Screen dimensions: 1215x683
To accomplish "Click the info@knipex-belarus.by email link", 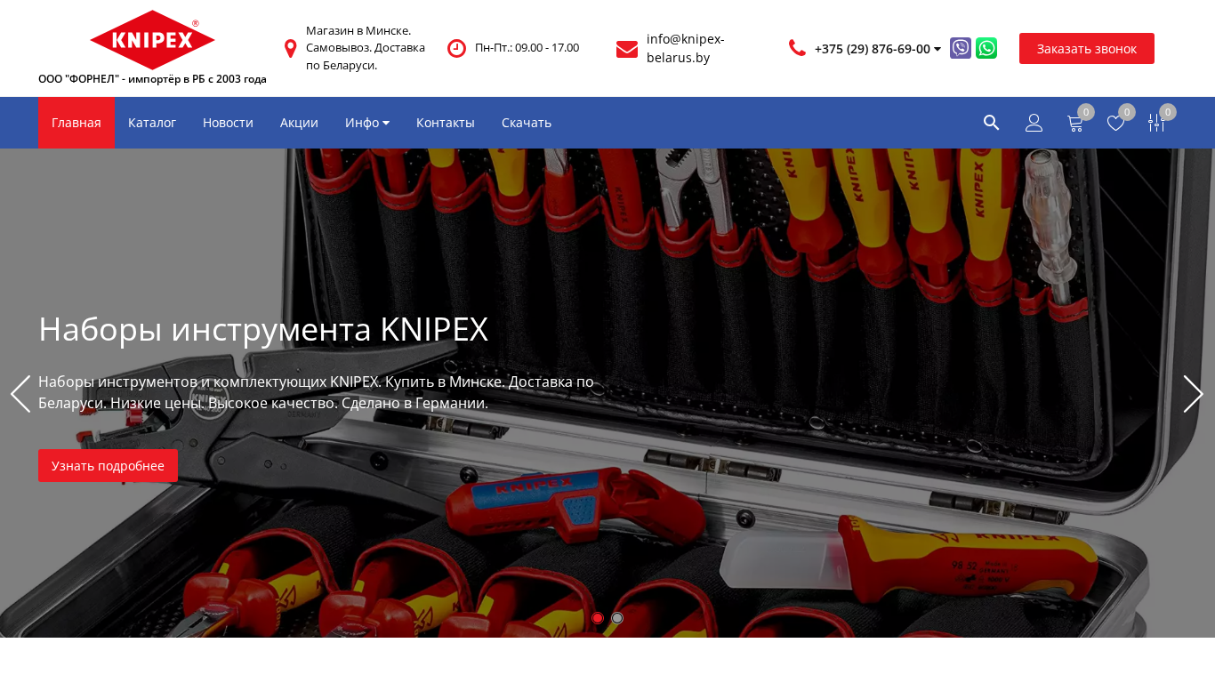I will (x=686, y=48).
